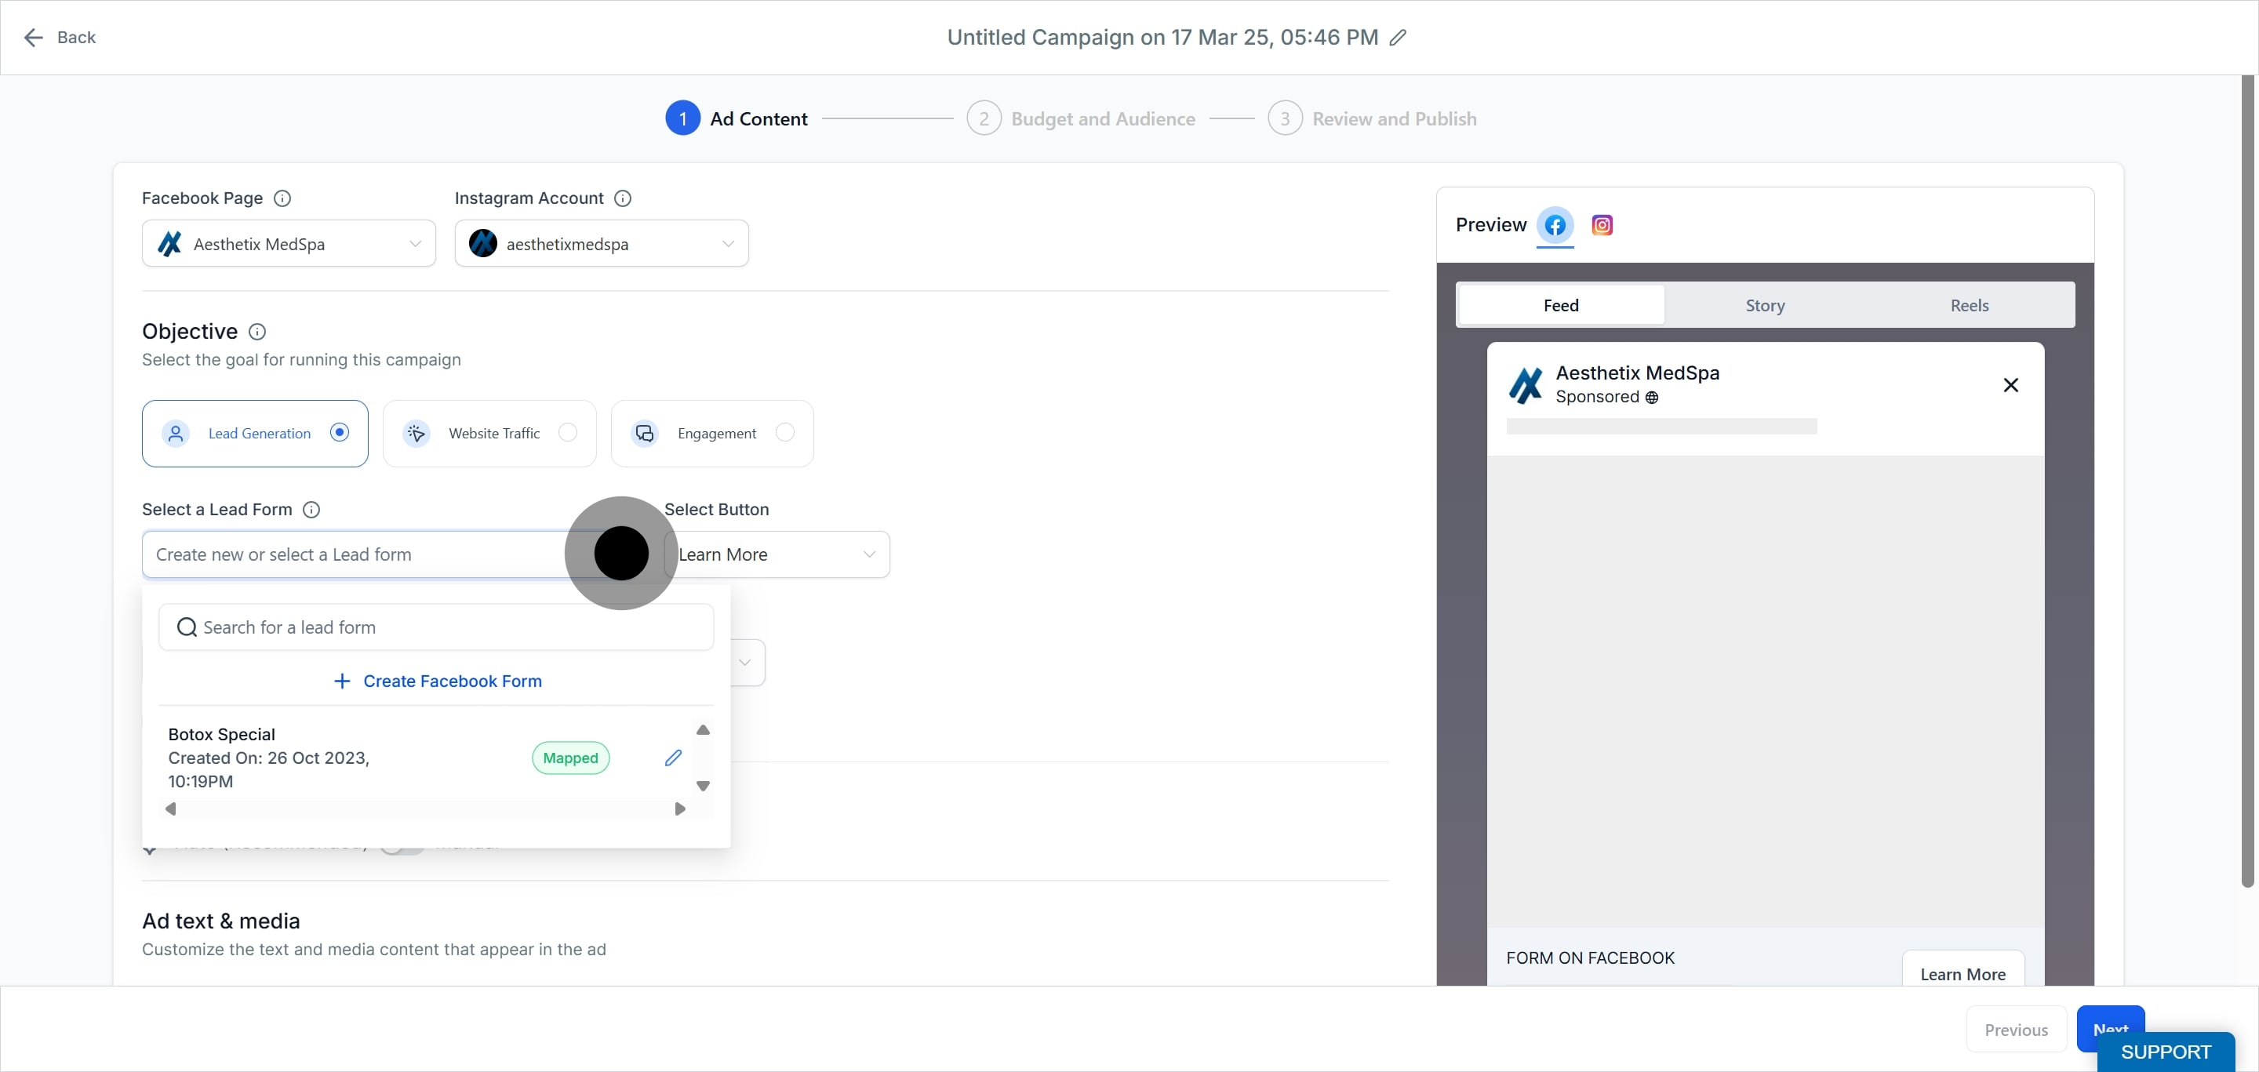This screenshot has height=1072, width=2259.
Task: Go Back using the top-left button
Action: click(60, 37)
